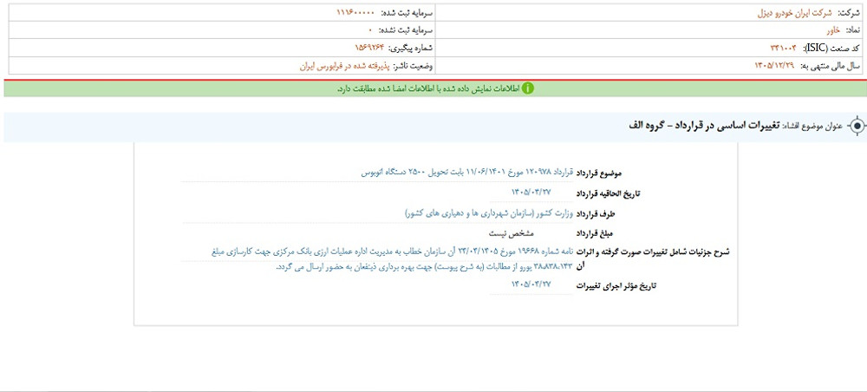Click the green info icon in the notice bar
This screenshot has width=867, height=392.
coord(528,88)
